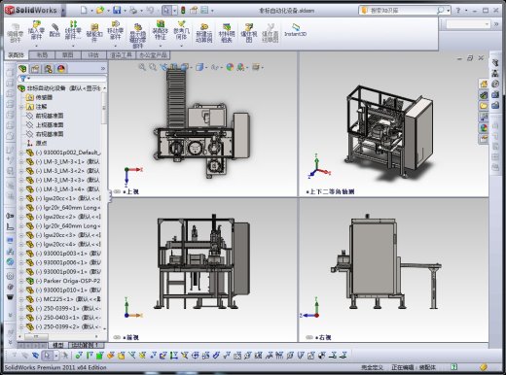Select the 配合 Mate tool
The height and width of the screenshot is (375, 506).
point(54,30)
